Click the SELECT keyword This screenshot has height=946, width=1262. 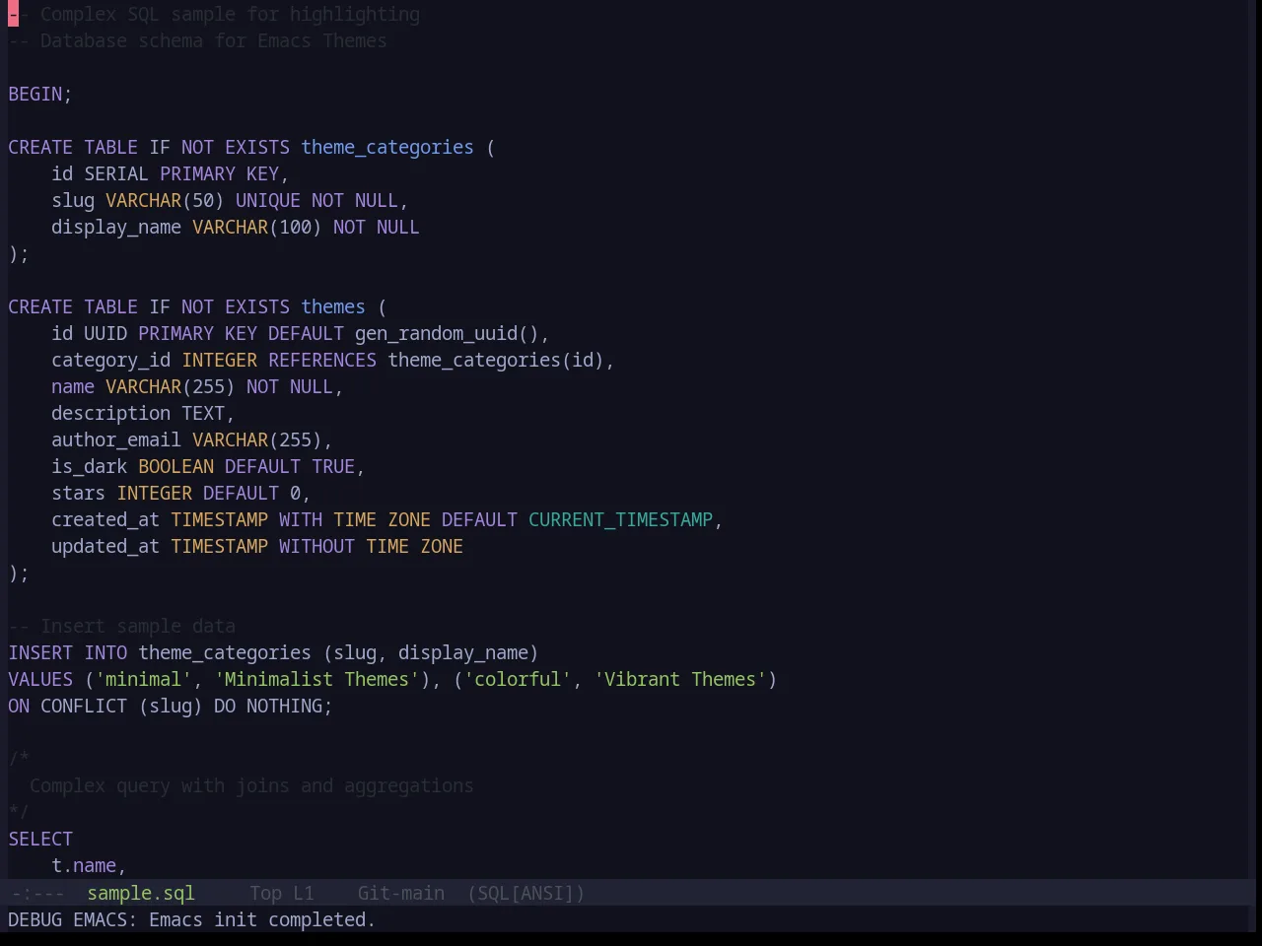[x=40, y=839]
